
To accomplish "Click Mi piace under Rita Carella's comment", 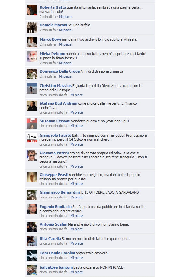I will coord(77,243).
